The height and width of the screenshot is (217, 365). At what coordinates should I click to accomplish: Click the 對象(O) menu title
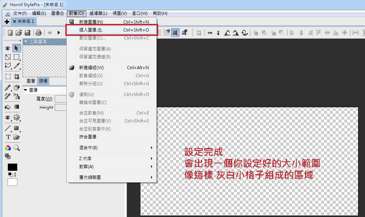click(76, 13)
